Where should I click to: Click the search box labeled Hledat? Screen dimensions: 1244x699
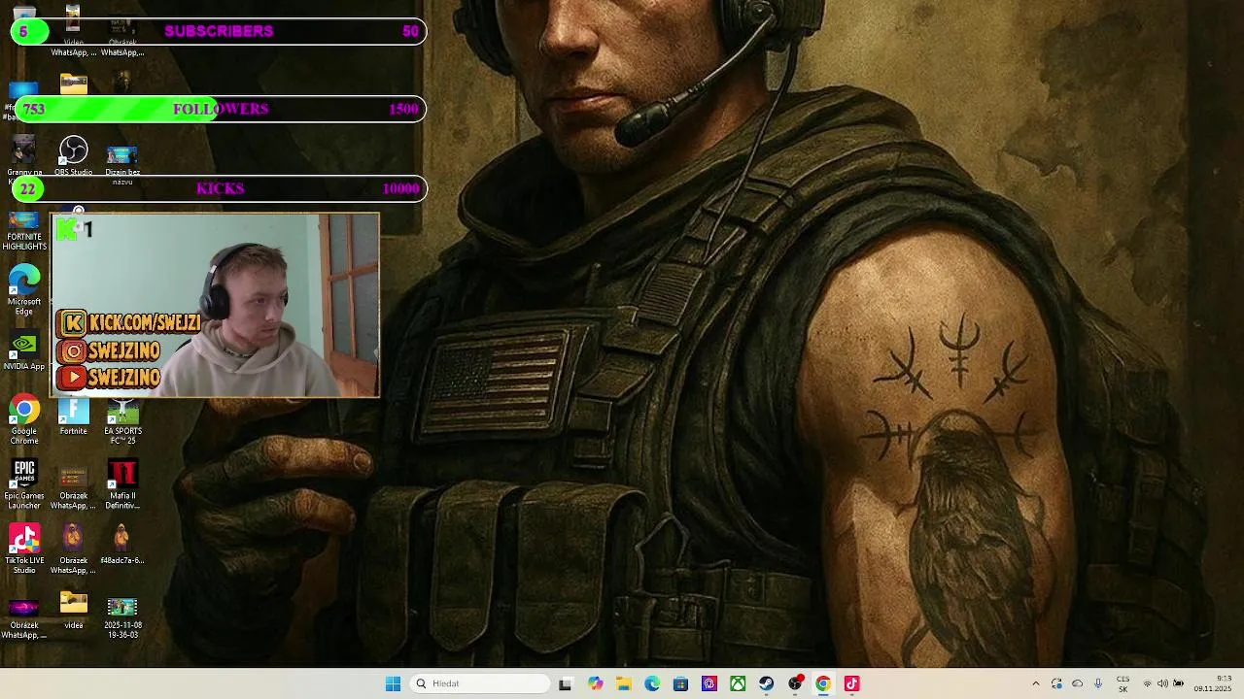click(482, 683)
